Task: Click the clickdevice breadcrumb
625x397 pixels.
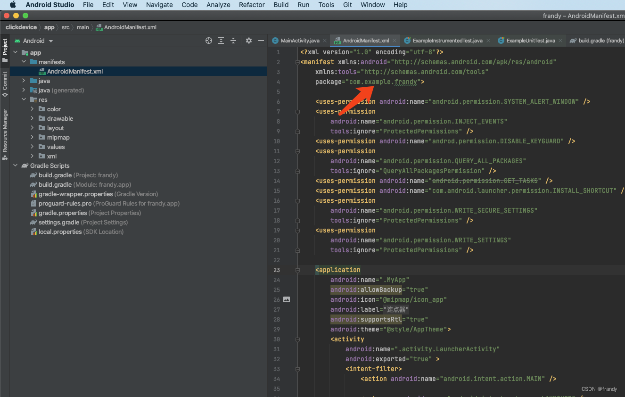Action: point(21,27)
